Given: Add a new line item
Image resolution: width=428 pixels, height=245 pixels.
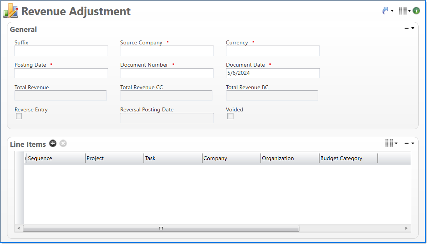Looking at the screenshot, I should click(x=53, y=144).
